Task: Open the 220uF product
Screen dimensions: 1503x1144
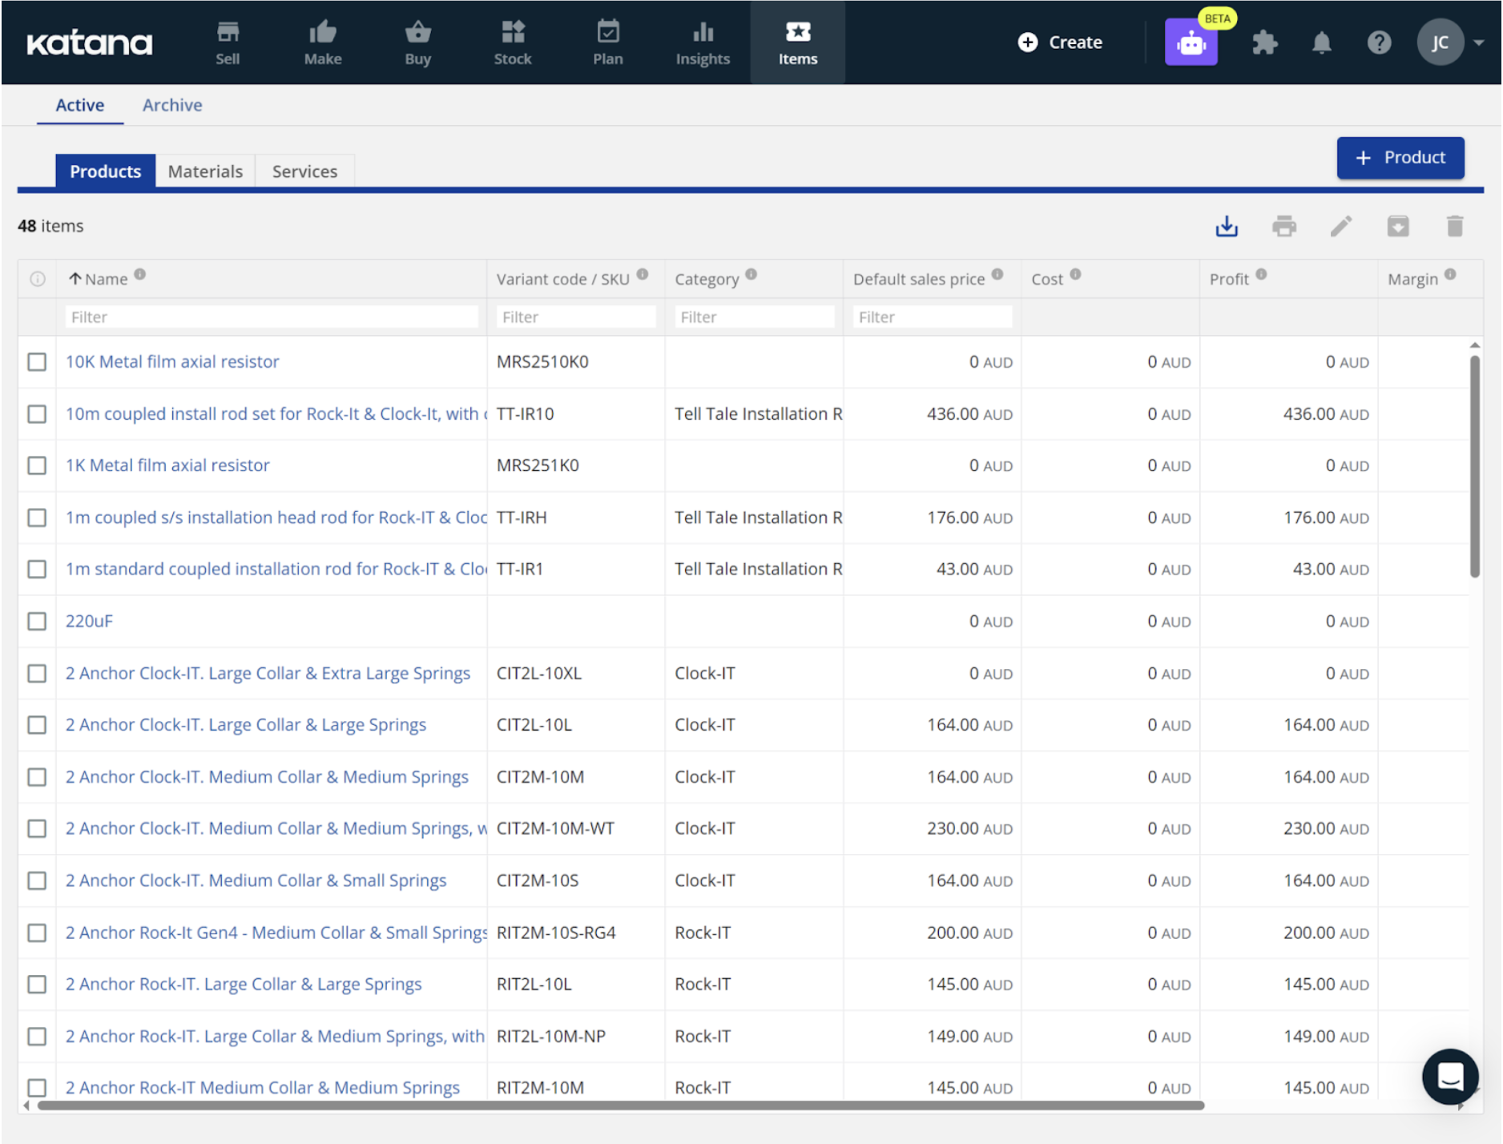Action: point(89,622)
